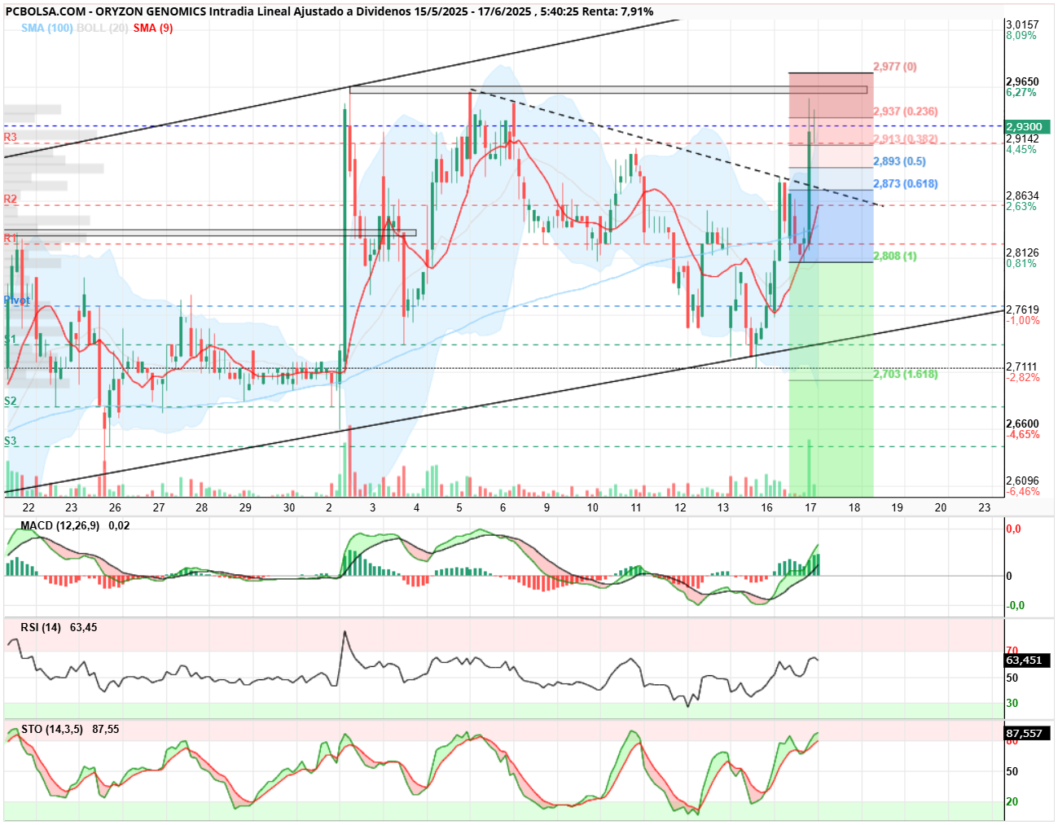Click the STO (14,3,5) panel label
Viewport: 1058px width, 825px height.
(52, 729)
